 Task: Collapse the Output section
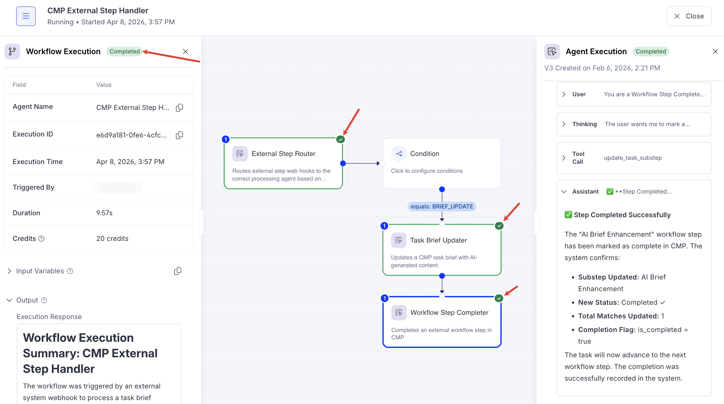click(x=9, y=300)
